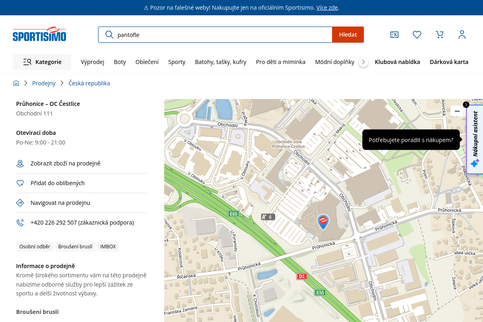
Task: Click the E55 road badge on map
Action: 320,293
